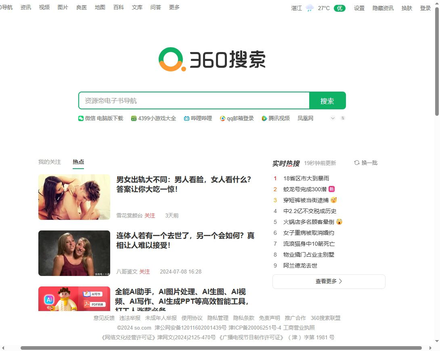
Task: Open the 百科 navigation item
Action: (118, 7)
